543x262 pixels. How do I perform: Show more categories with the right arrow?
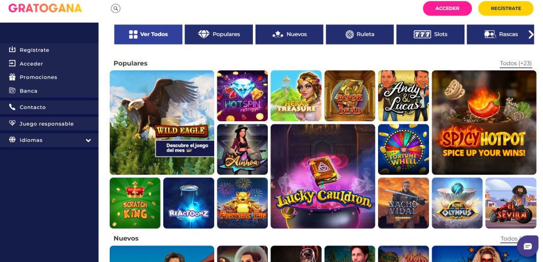point(531,34)
